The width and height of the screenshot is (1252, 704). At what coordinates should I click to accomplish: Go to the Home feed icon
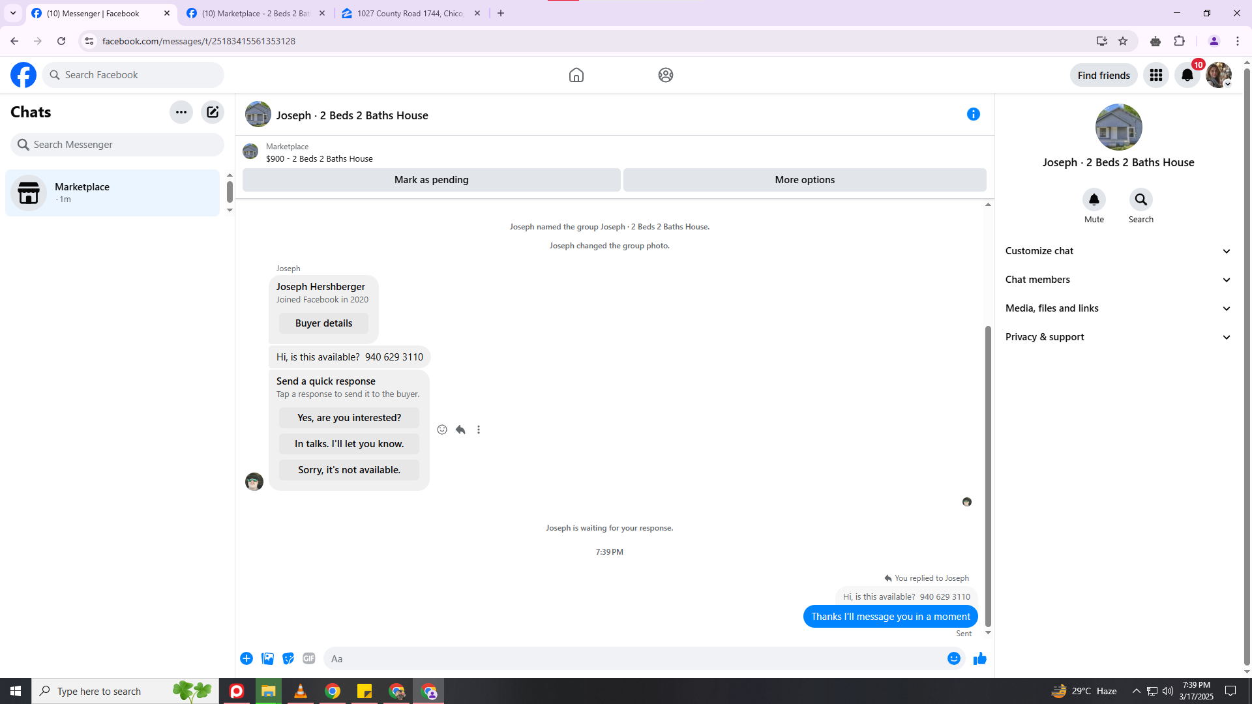tap(576, 75)
